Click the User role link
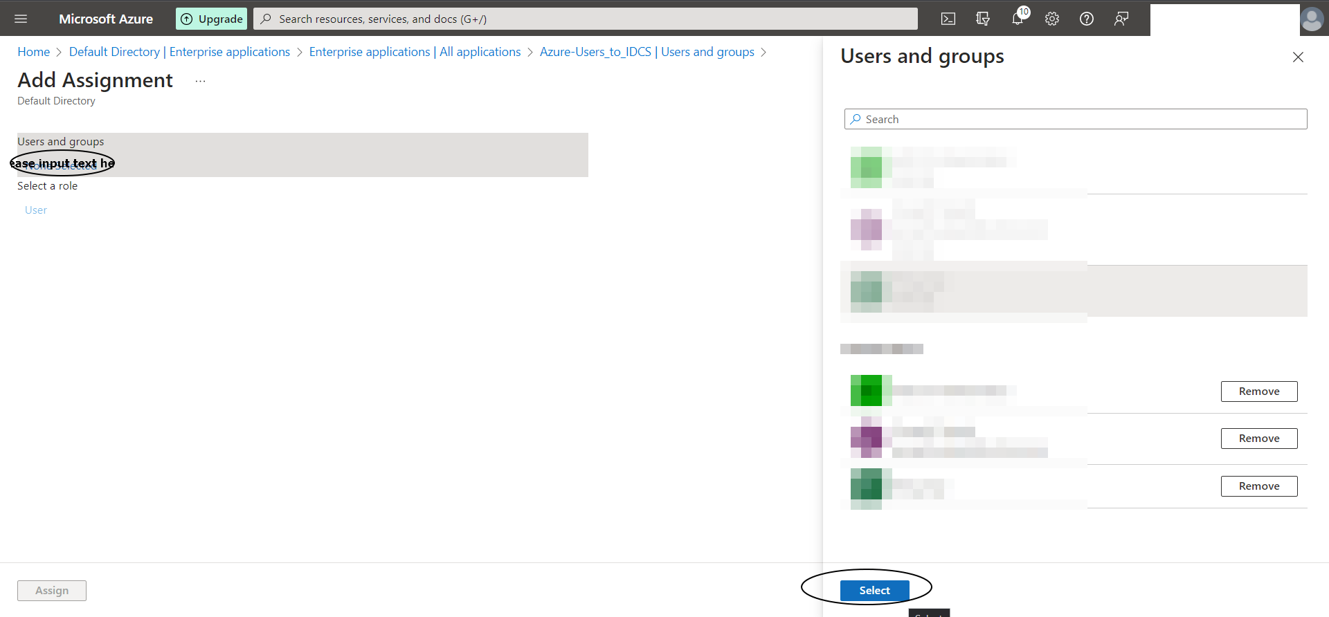This screenshot has width=1329, height=617. click(36, 210)
